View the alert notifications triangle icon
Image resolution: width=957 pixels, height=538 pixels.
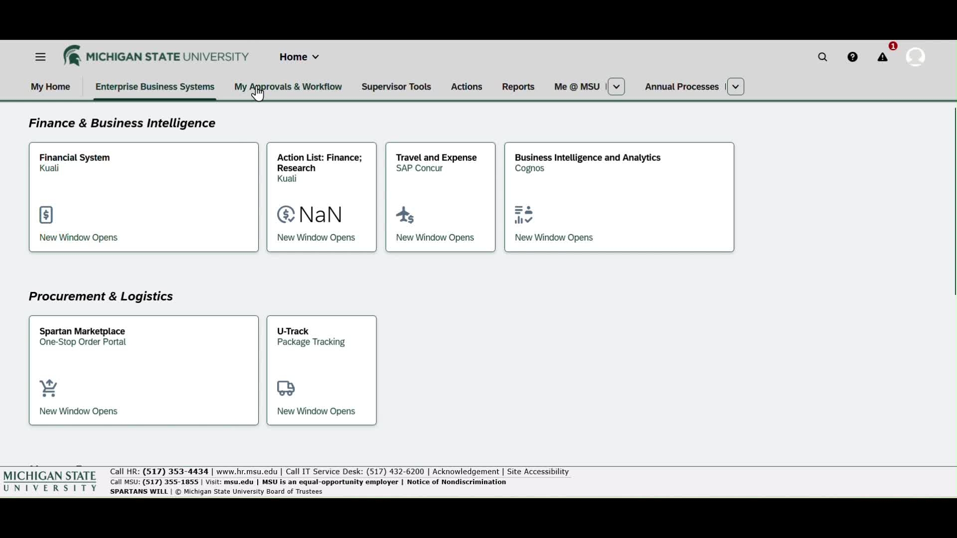pyautogui.click(x=883, y=58)
